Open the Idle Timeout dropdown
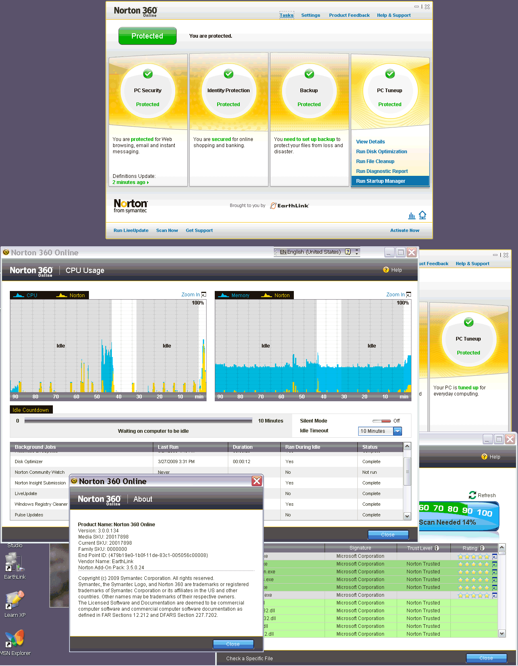This screenshot has width=518, height=666. [x=398, y=431]
